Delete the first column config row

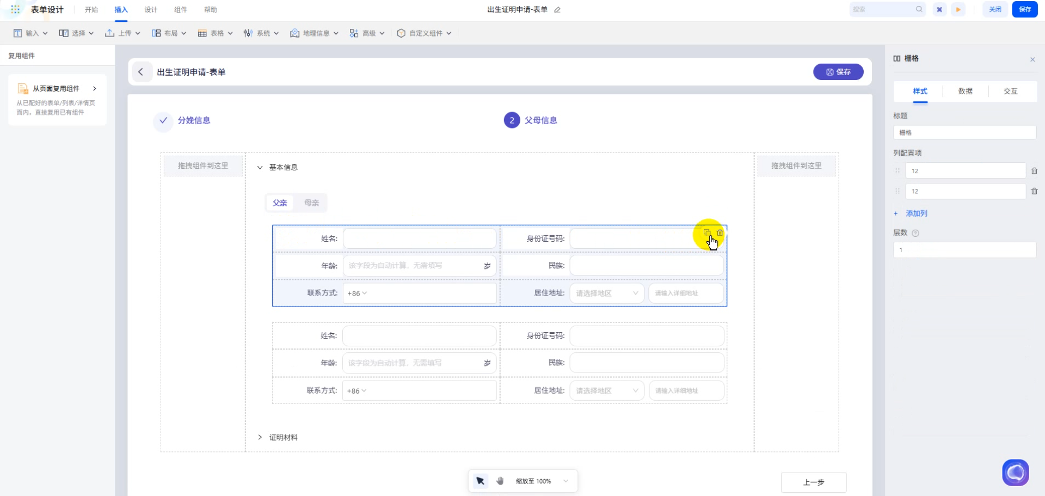1034,171
